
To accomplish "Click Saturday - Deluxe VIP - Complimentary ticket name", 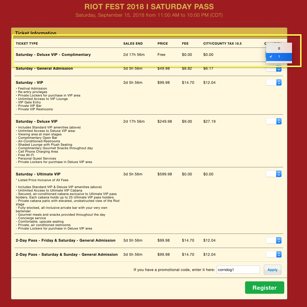I will pyautogui.click(x=53, y=55).
